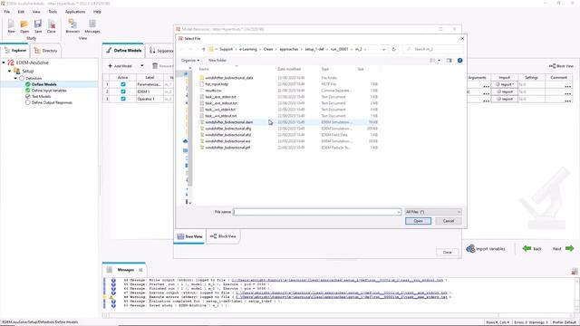Click the Test Models check mark icon
580x326 pixels.
point(28,96)
